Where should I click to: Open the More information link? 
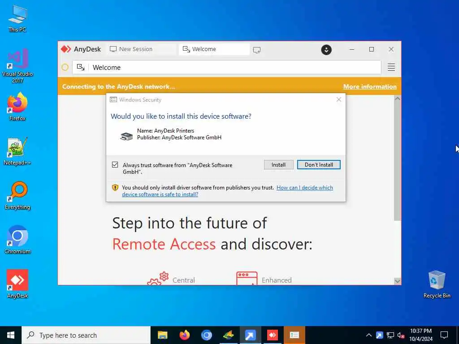pos(370,86)
